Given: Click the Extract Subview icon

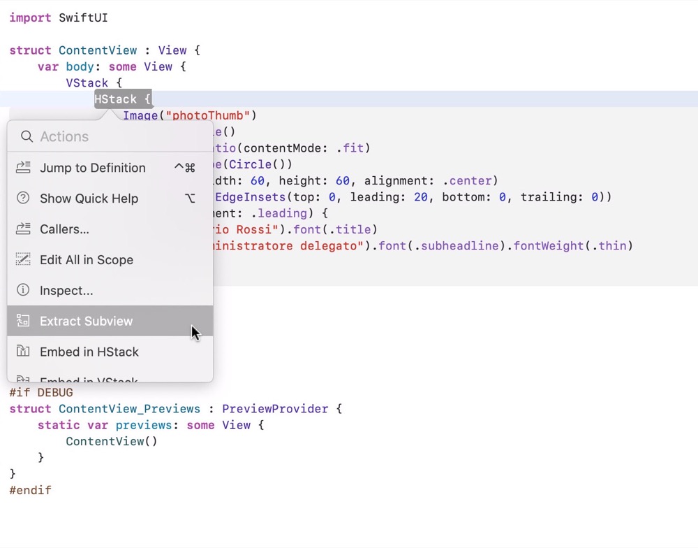Looking at the screenshot, I should pyautogui.click(x=23, y=321).
